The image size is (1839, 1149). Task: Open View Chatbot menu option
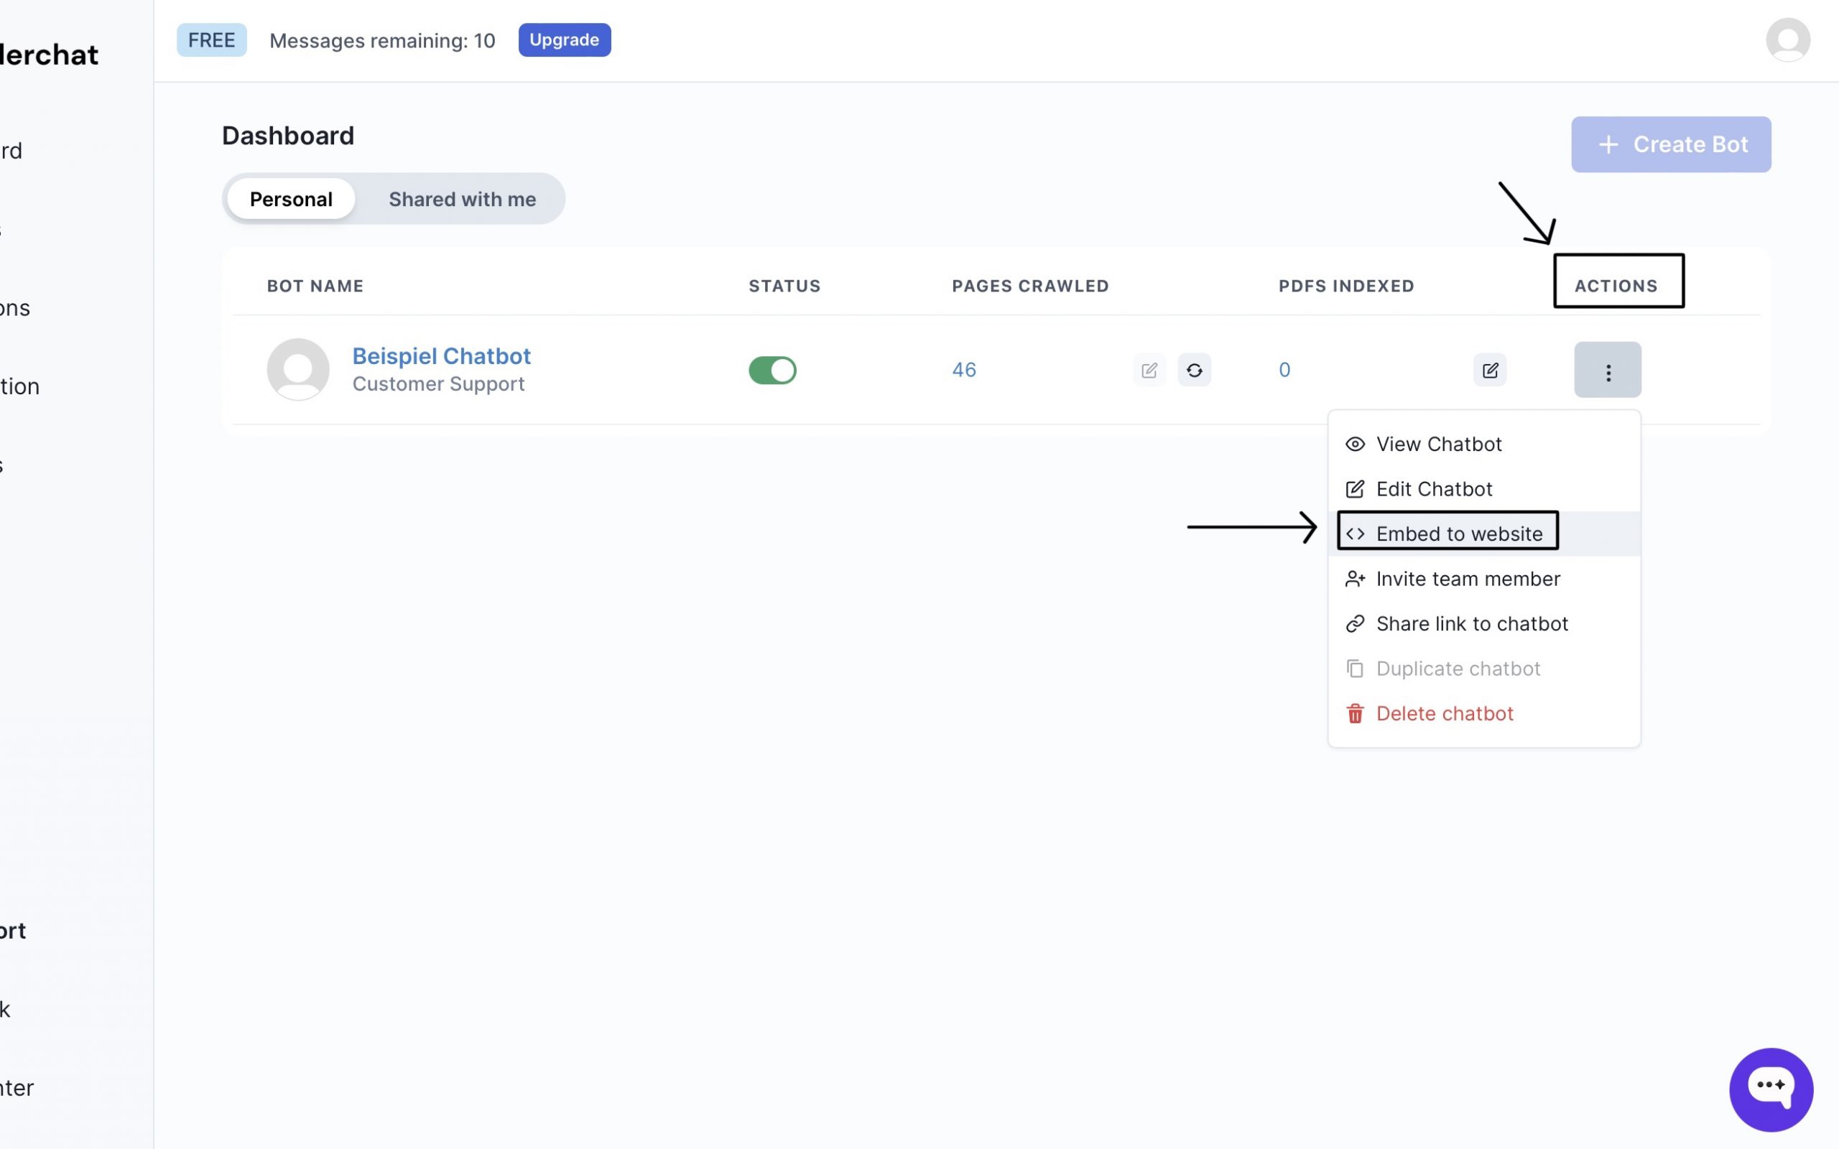[1439, 444]
